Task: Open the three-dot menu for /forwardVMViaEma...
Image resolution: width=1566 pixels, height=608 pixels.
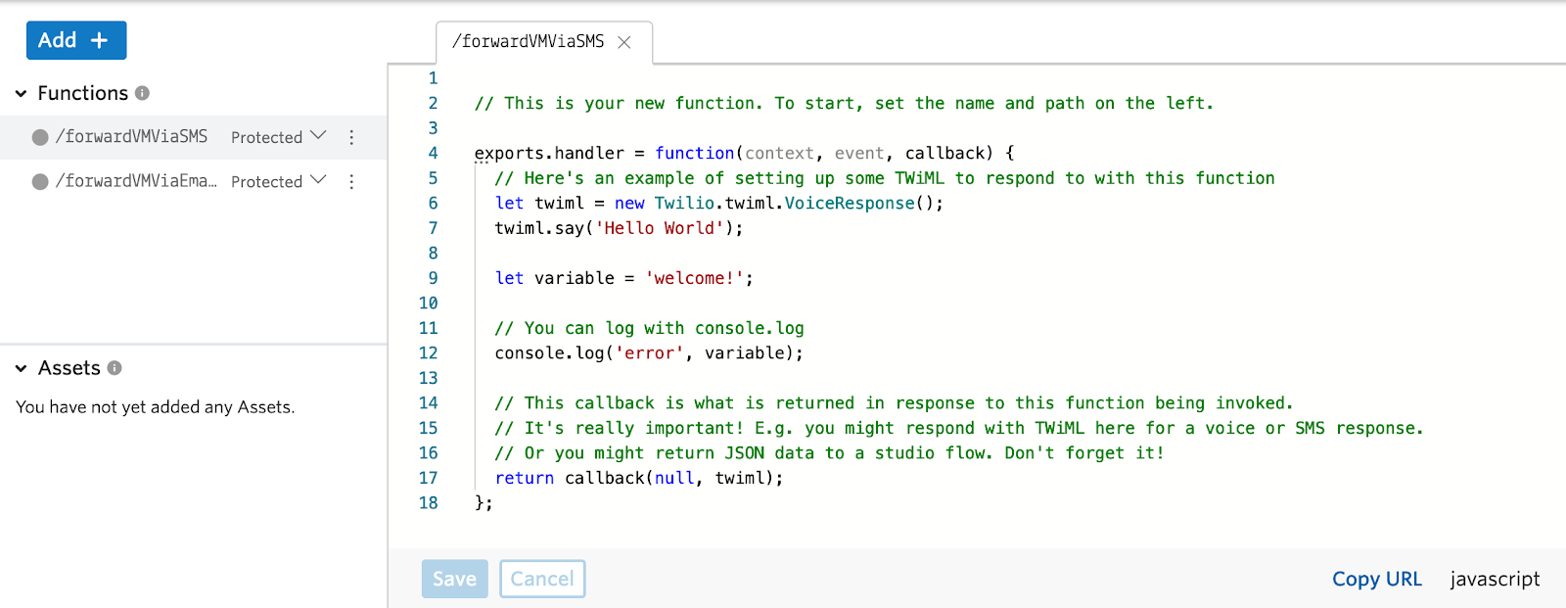Action: point(351,181)
